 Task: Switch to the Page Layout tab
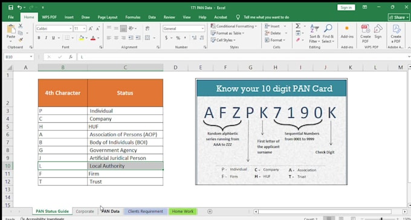[x=108, y=17]
